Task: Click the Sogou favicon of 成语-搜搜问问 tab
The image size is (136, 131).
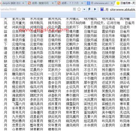Action: [x=29, y=3]
